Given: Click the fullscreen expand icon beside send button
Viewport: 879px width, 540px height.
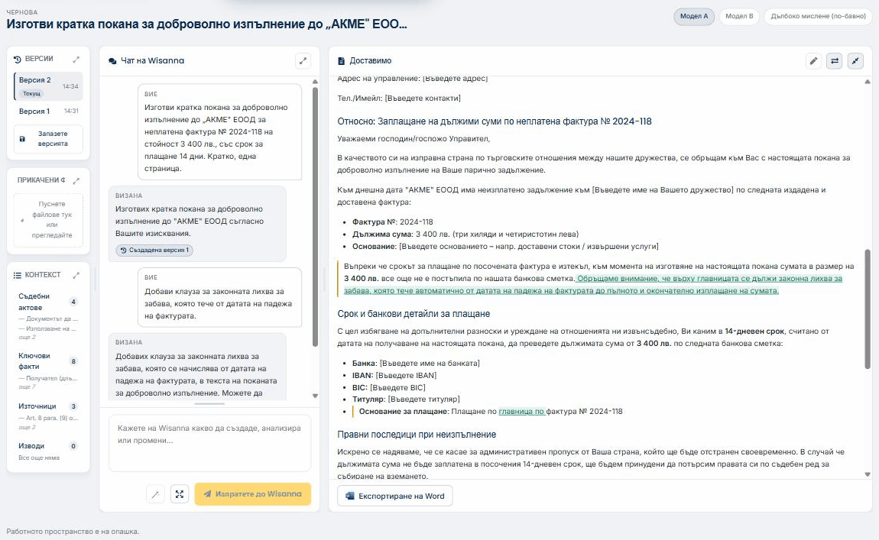Looking at the screenshot, I should point(180,494).
